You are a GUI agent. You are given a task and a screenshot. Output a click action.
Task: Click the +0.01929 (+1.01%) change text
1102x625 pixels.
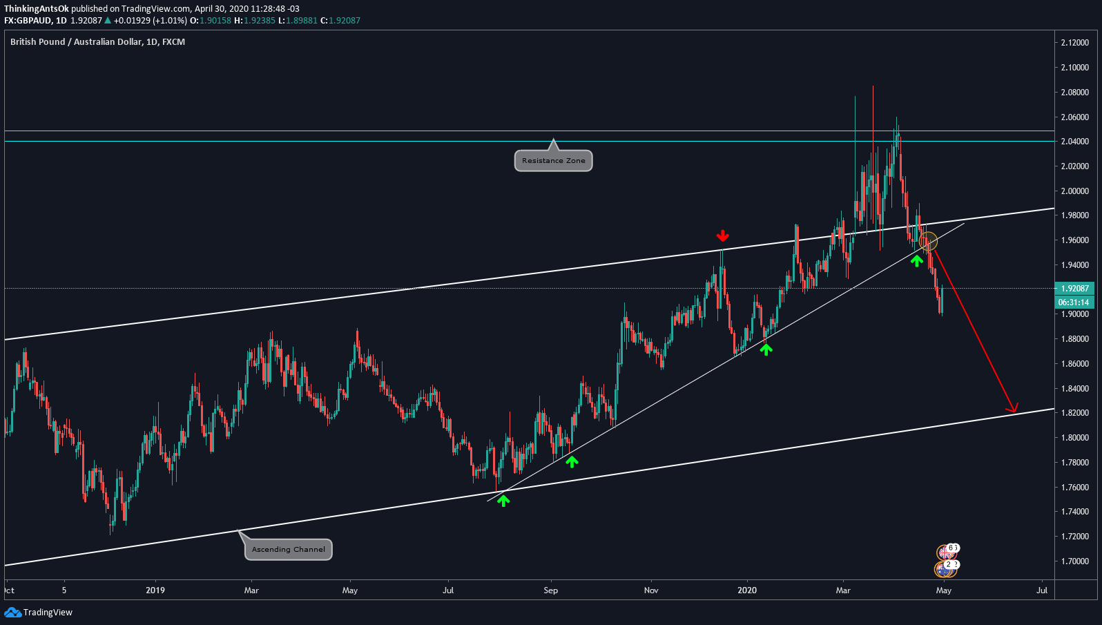(151, 21)
